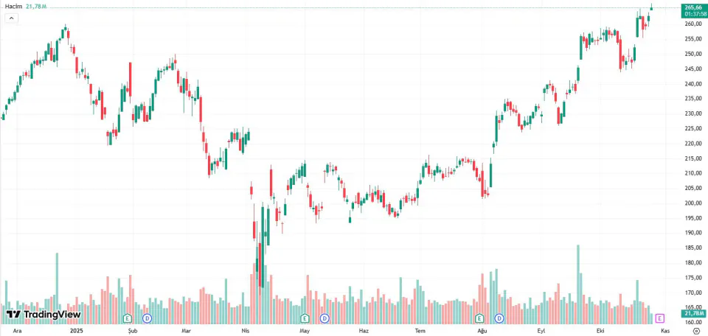Open the August earnings E marker
Image resolution: width=708 pixels, height=336 pixels.
point(479,318)
